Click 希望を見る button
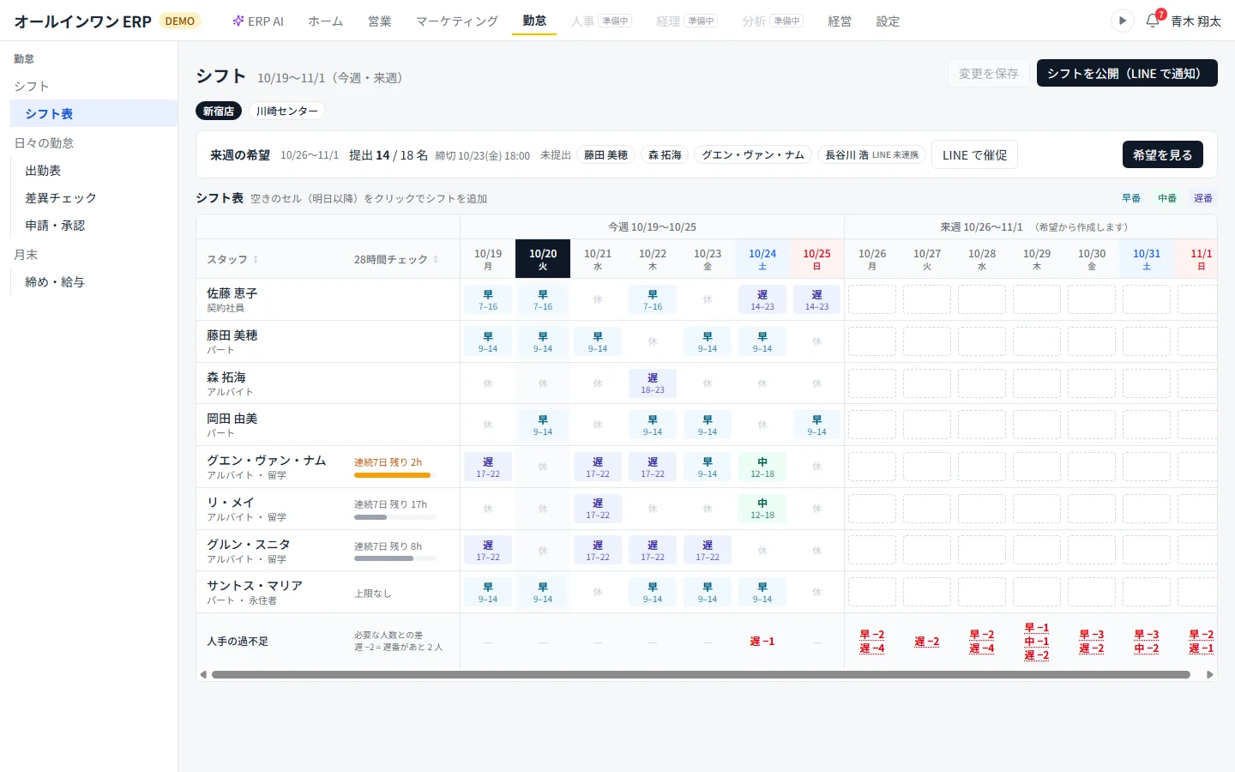 point(1163,154)
